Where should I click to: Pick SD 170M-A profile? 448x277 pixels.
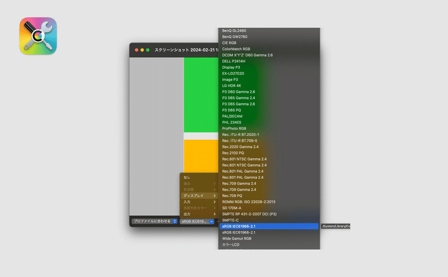(x=269, y=208)
